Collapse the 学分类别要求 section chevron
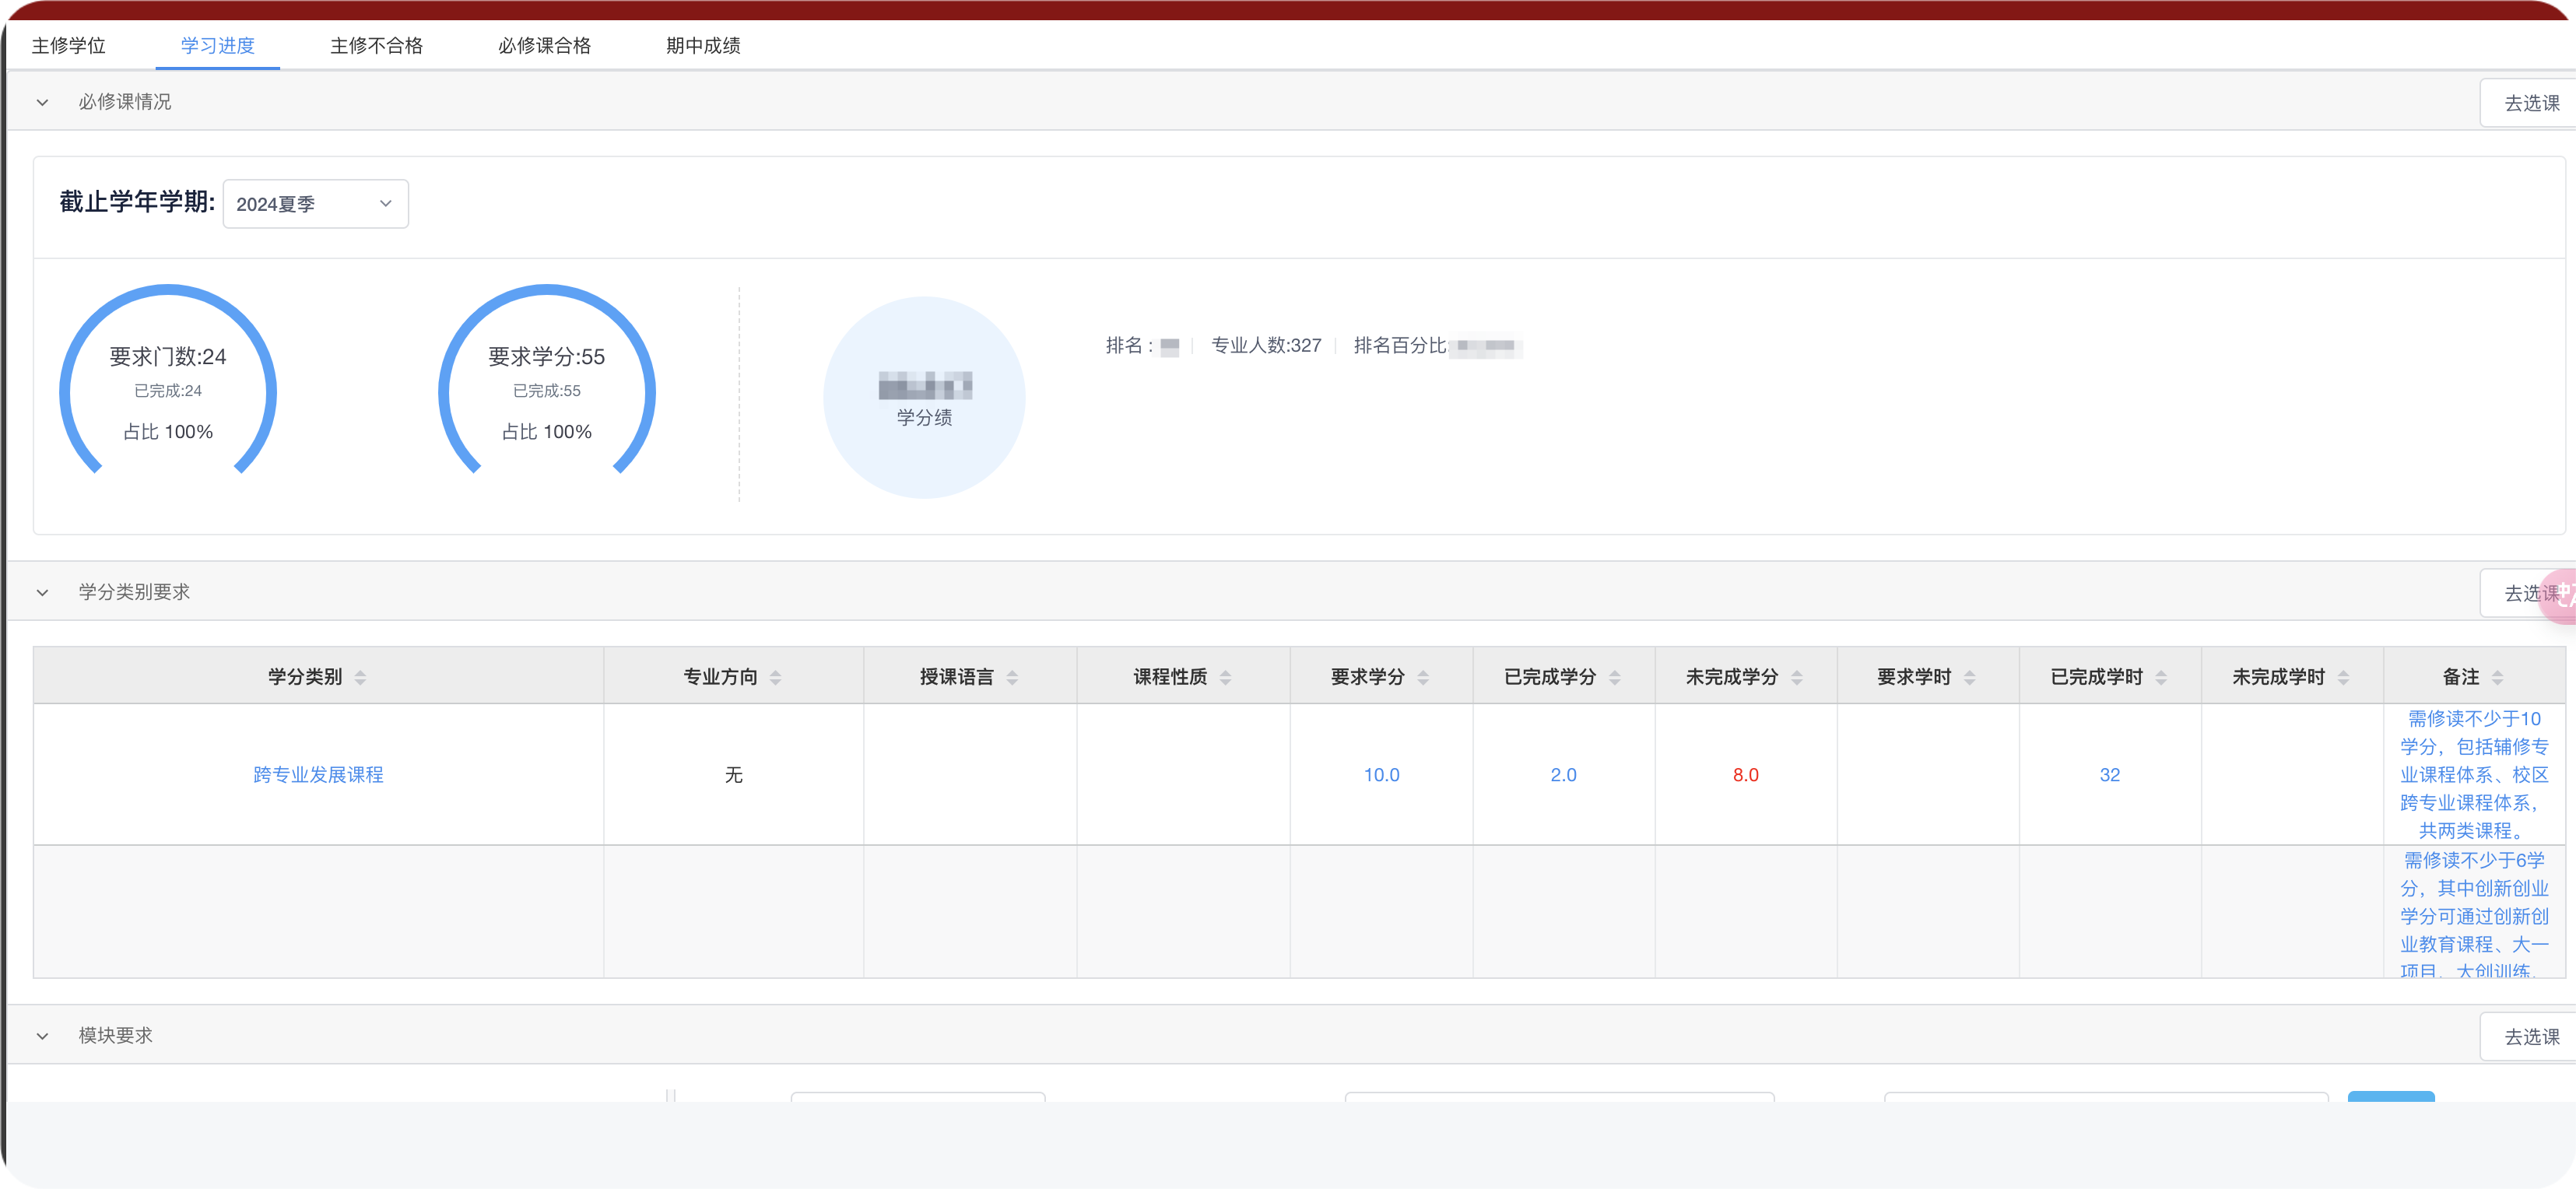The height and width of the screenshot is (1189, 2576). click(42, 592)
